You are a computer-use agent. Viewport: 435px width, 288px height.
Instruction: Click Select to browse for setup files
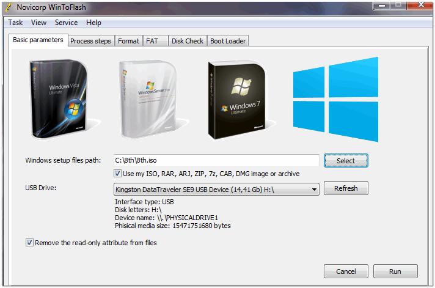(x=346, y=161)
